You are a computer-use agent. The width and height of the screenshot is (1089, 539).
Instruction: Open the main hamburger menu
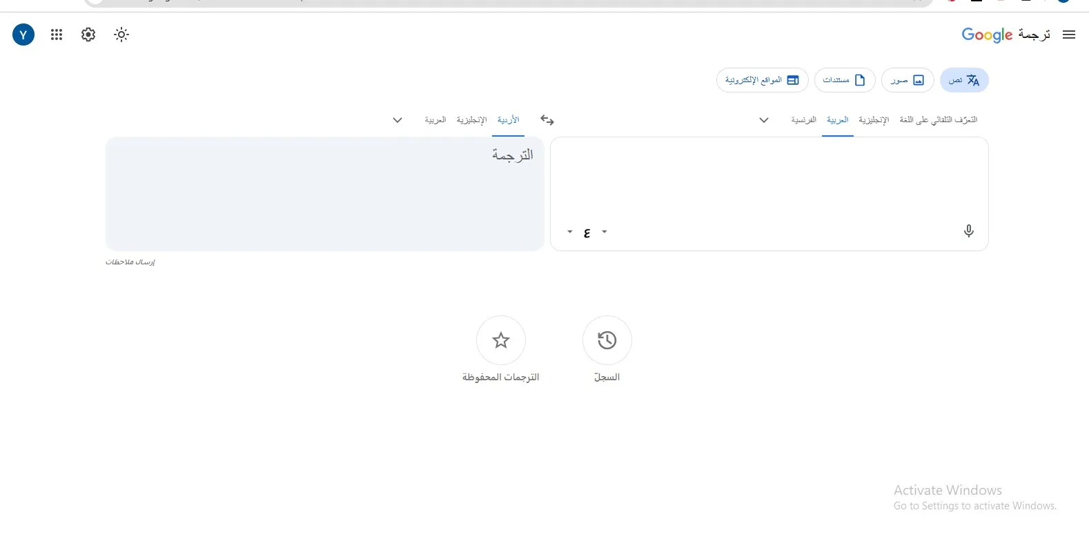(1069, 35)
